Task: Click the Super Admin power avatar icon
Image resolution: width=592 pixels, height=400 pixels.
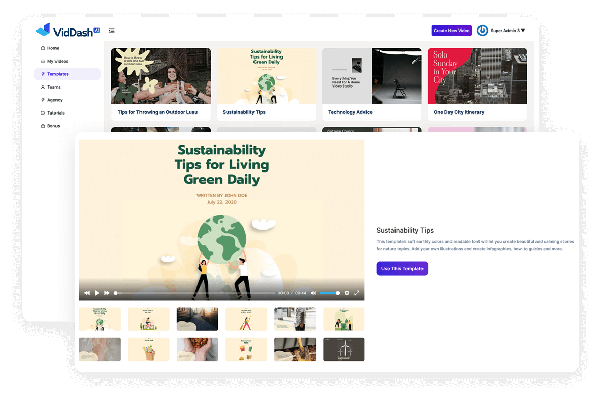Action: pyautogui.click(x=482, y=31)
